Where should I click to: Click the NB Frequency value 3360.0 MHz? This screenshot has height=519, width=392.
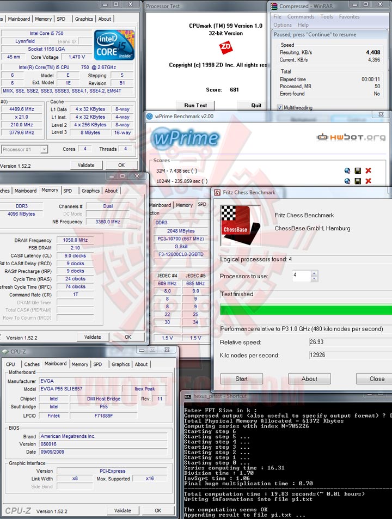[x=108, y=222]
